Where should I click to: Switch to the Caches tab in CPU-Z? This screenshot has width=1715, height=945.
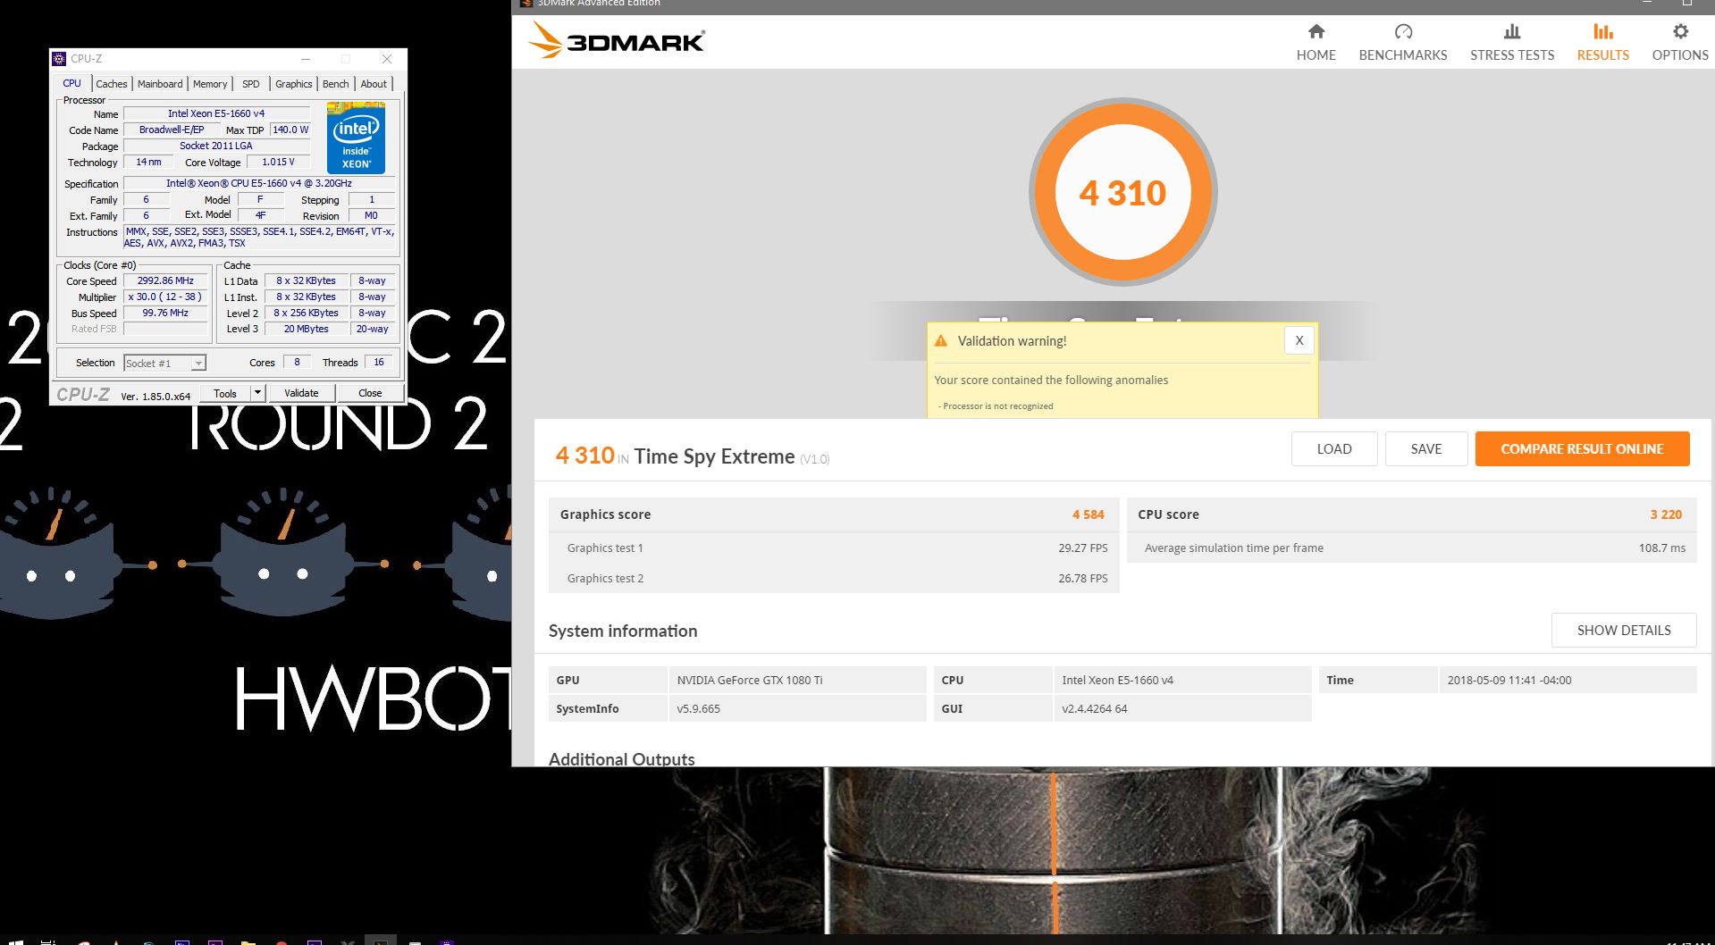(111, 84)
